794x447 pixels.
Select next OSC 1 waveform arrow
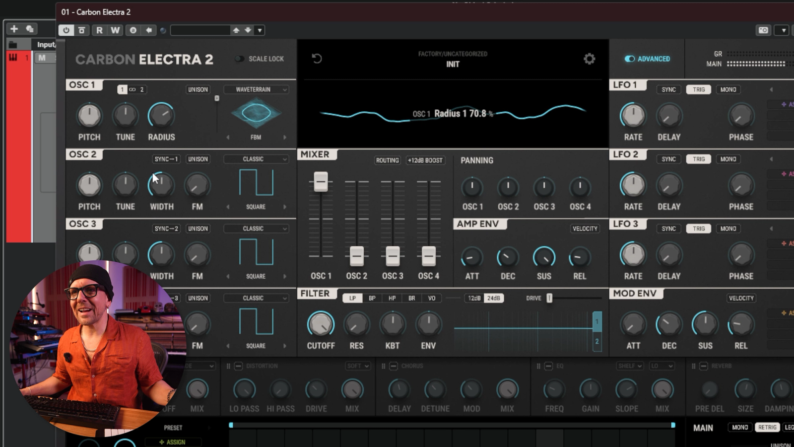pyautogui.click(x=284, y=137)
